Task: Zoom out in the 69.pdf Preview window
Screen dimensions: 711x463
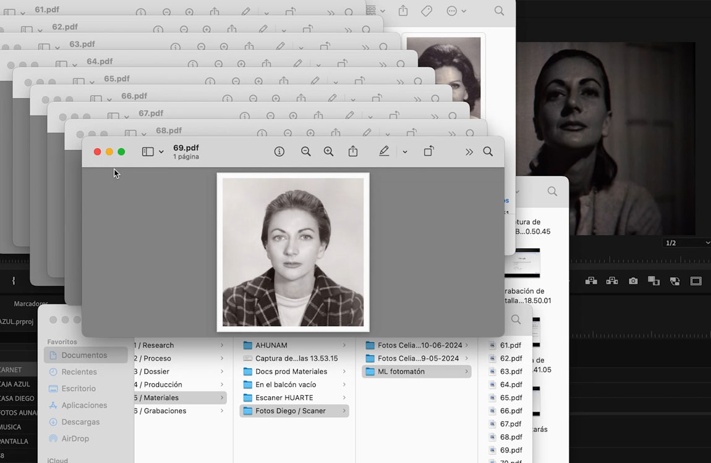Action: click(305, 152)
